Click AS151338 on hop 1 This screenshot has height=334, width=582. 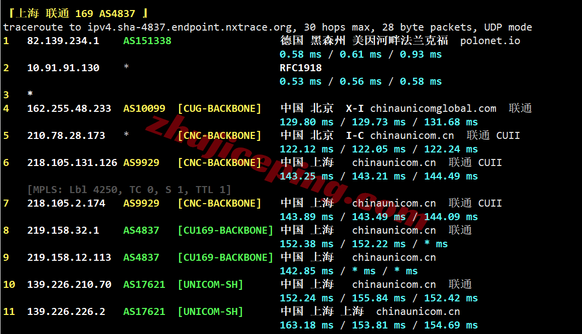coord(147,41)
